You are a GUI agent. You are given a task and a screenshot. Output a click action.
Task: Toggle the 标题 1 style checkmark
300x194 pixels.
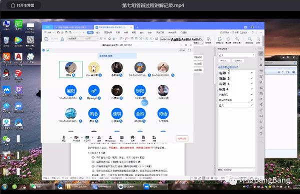point(252,73)
